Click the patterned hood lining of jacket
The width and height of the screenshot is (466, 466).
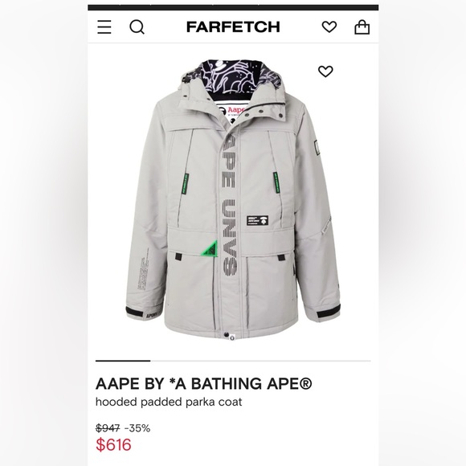pos(229,80)
